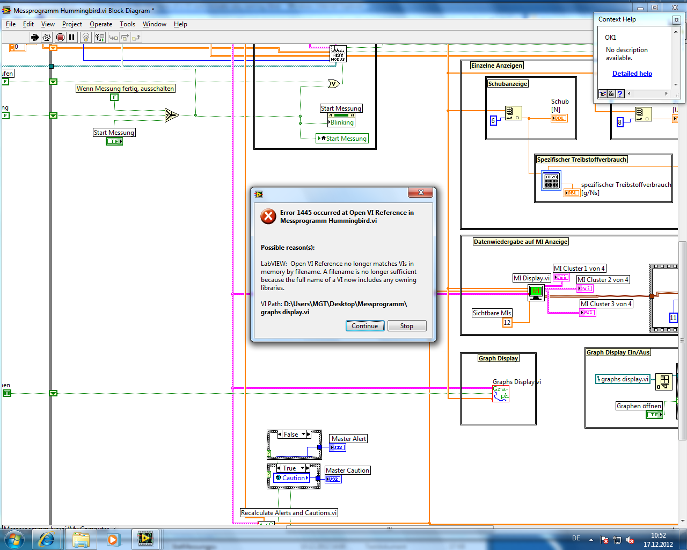This screenshot has height=550, width=687.
Task: Open the False case selector dropdown arrow
Action: (x=303, y=435)
